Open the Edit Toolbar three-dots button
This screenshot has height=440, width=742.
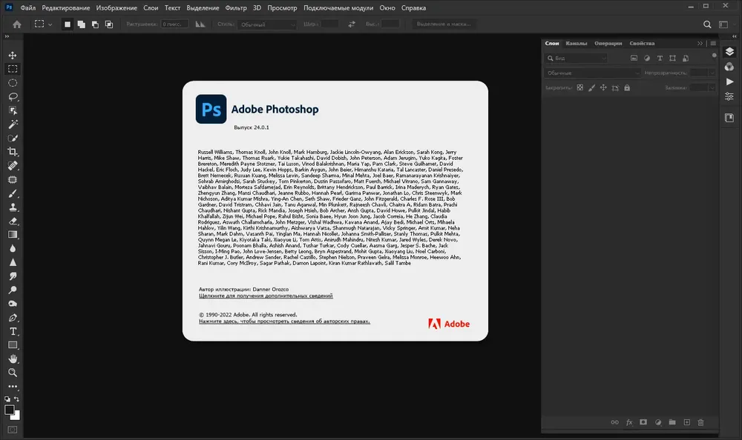[x=13, y=386]
